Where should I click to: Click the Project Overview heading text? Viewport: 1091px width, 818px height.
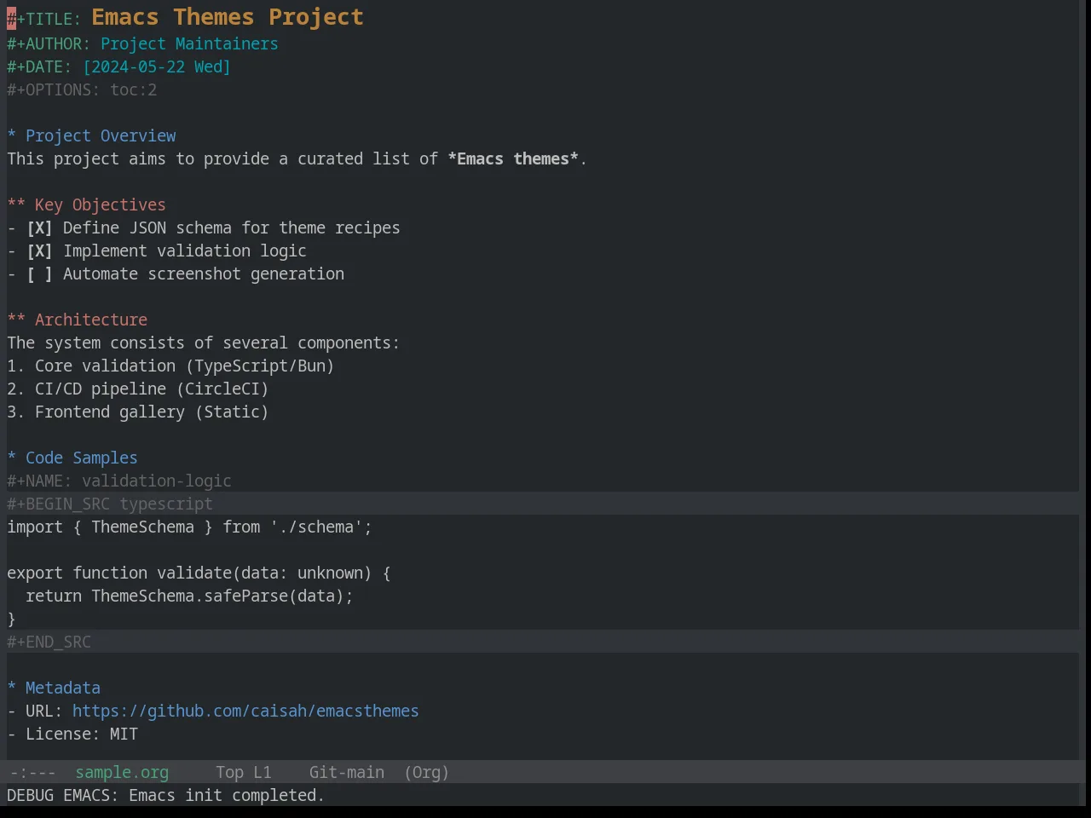(101, 136)
